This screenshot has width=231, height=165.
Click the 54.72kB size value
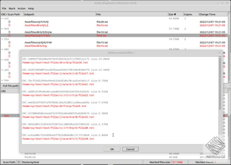click(174, 39)
